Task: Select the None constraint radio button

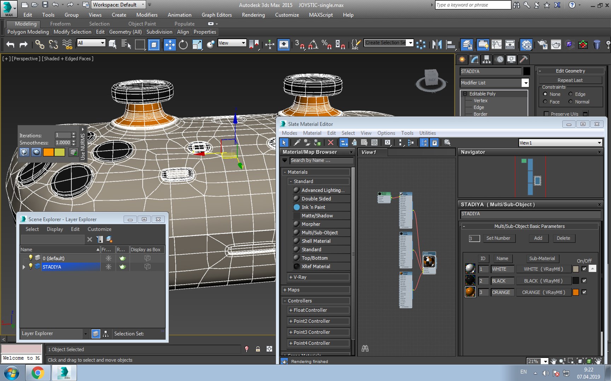Action: (x=545, y=94)
